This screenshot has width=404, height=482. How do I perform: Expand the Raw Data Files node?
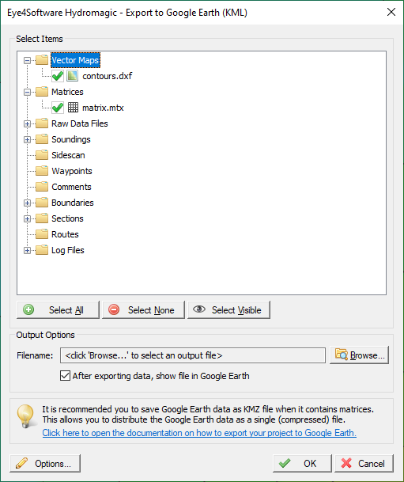click(x=28, y=123)
